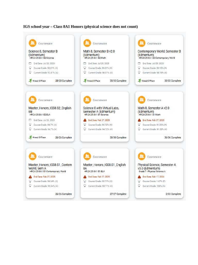198x265 pixels.
Task: Open the Science 8, Semester B (Edmentum) course
Action: pos(43,53)
